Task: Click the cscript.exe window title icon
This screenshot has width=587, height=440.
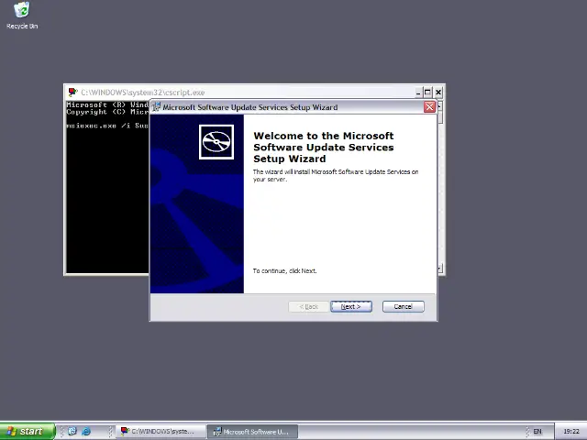Action: click(72, 92)
